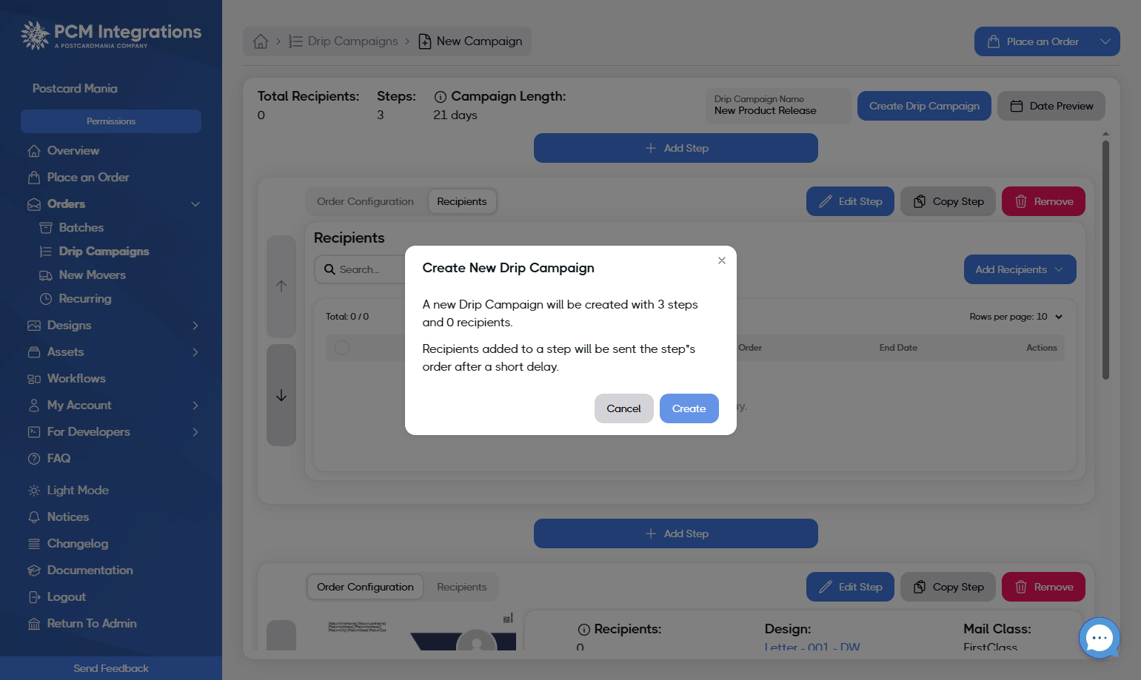Select first step's Recipients tab

tap(462, 201)
